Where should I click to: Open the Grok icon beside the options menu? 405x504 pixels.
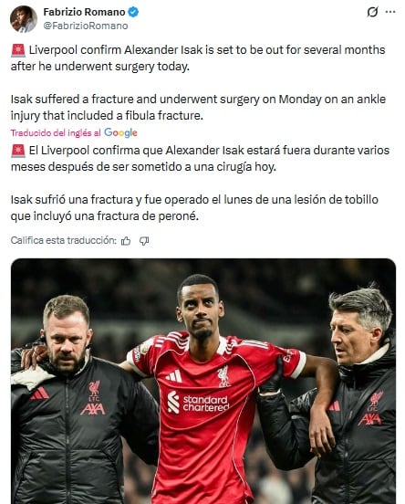(372, 12)
